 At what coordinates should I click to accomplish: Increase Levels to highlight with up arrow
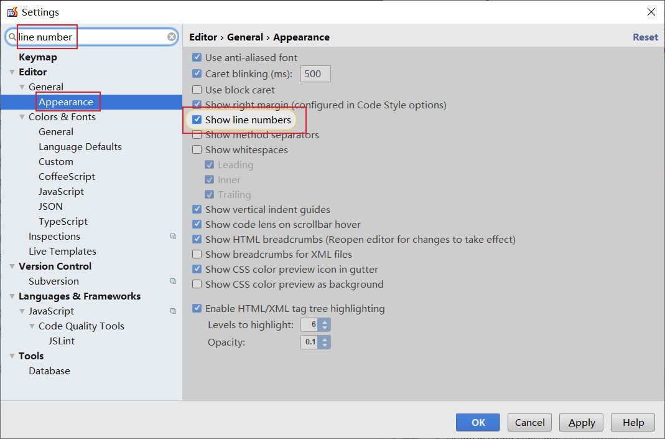(325, 321)
